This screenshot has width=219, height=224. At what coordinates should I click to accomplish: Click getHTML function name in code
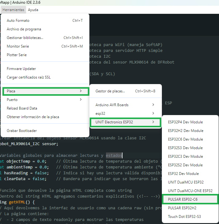coord(17,202)
